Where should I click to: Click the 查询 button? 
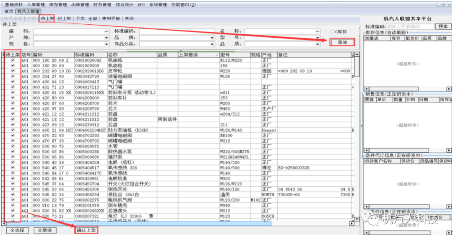click(x=342, y=42)
